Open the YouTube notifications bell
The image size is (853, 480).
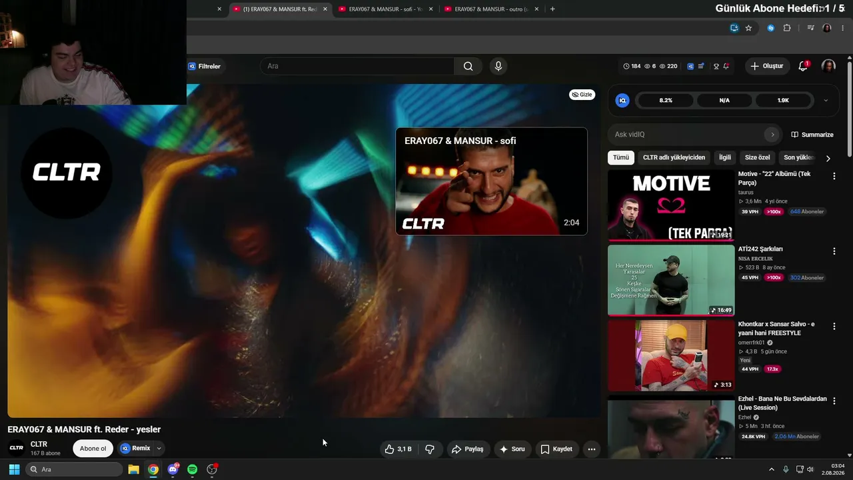click(803, 66)
